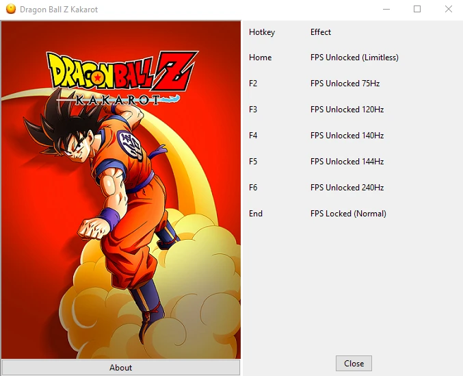Click the 'Dragon Ball Z Kakarot' window title

(x=59, y=10)
